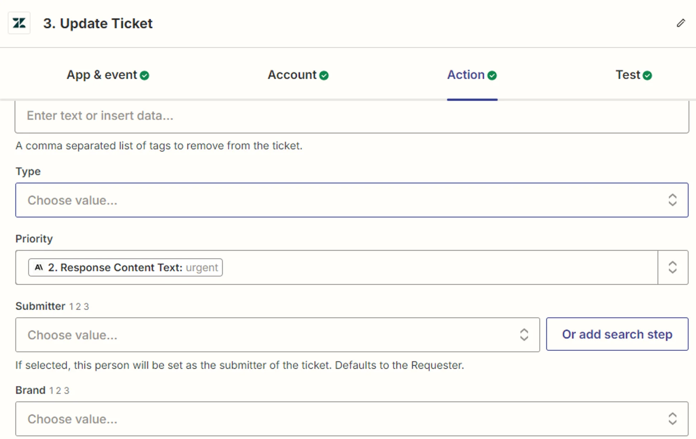Click green checkmark beside App & event

coord(145,76)
